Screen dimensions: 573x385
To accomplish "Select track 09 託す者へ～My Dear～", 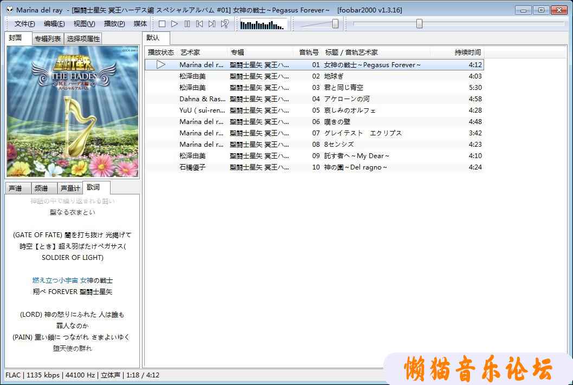I will (x=314, y=156).
